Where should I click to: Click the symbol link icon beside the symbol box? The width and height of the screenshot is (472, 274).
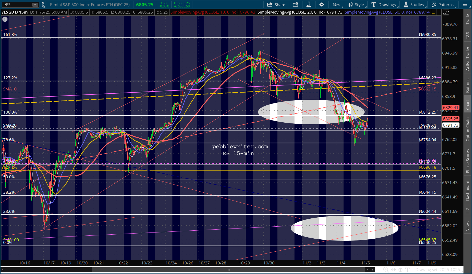click(43, 5)
